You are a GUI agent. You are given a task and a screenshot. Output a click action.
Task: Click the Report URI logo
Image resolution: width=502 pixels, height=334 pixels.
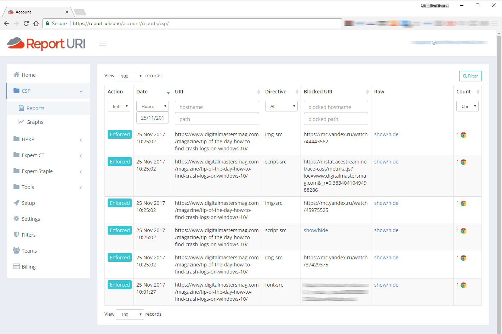pos(46,44)
